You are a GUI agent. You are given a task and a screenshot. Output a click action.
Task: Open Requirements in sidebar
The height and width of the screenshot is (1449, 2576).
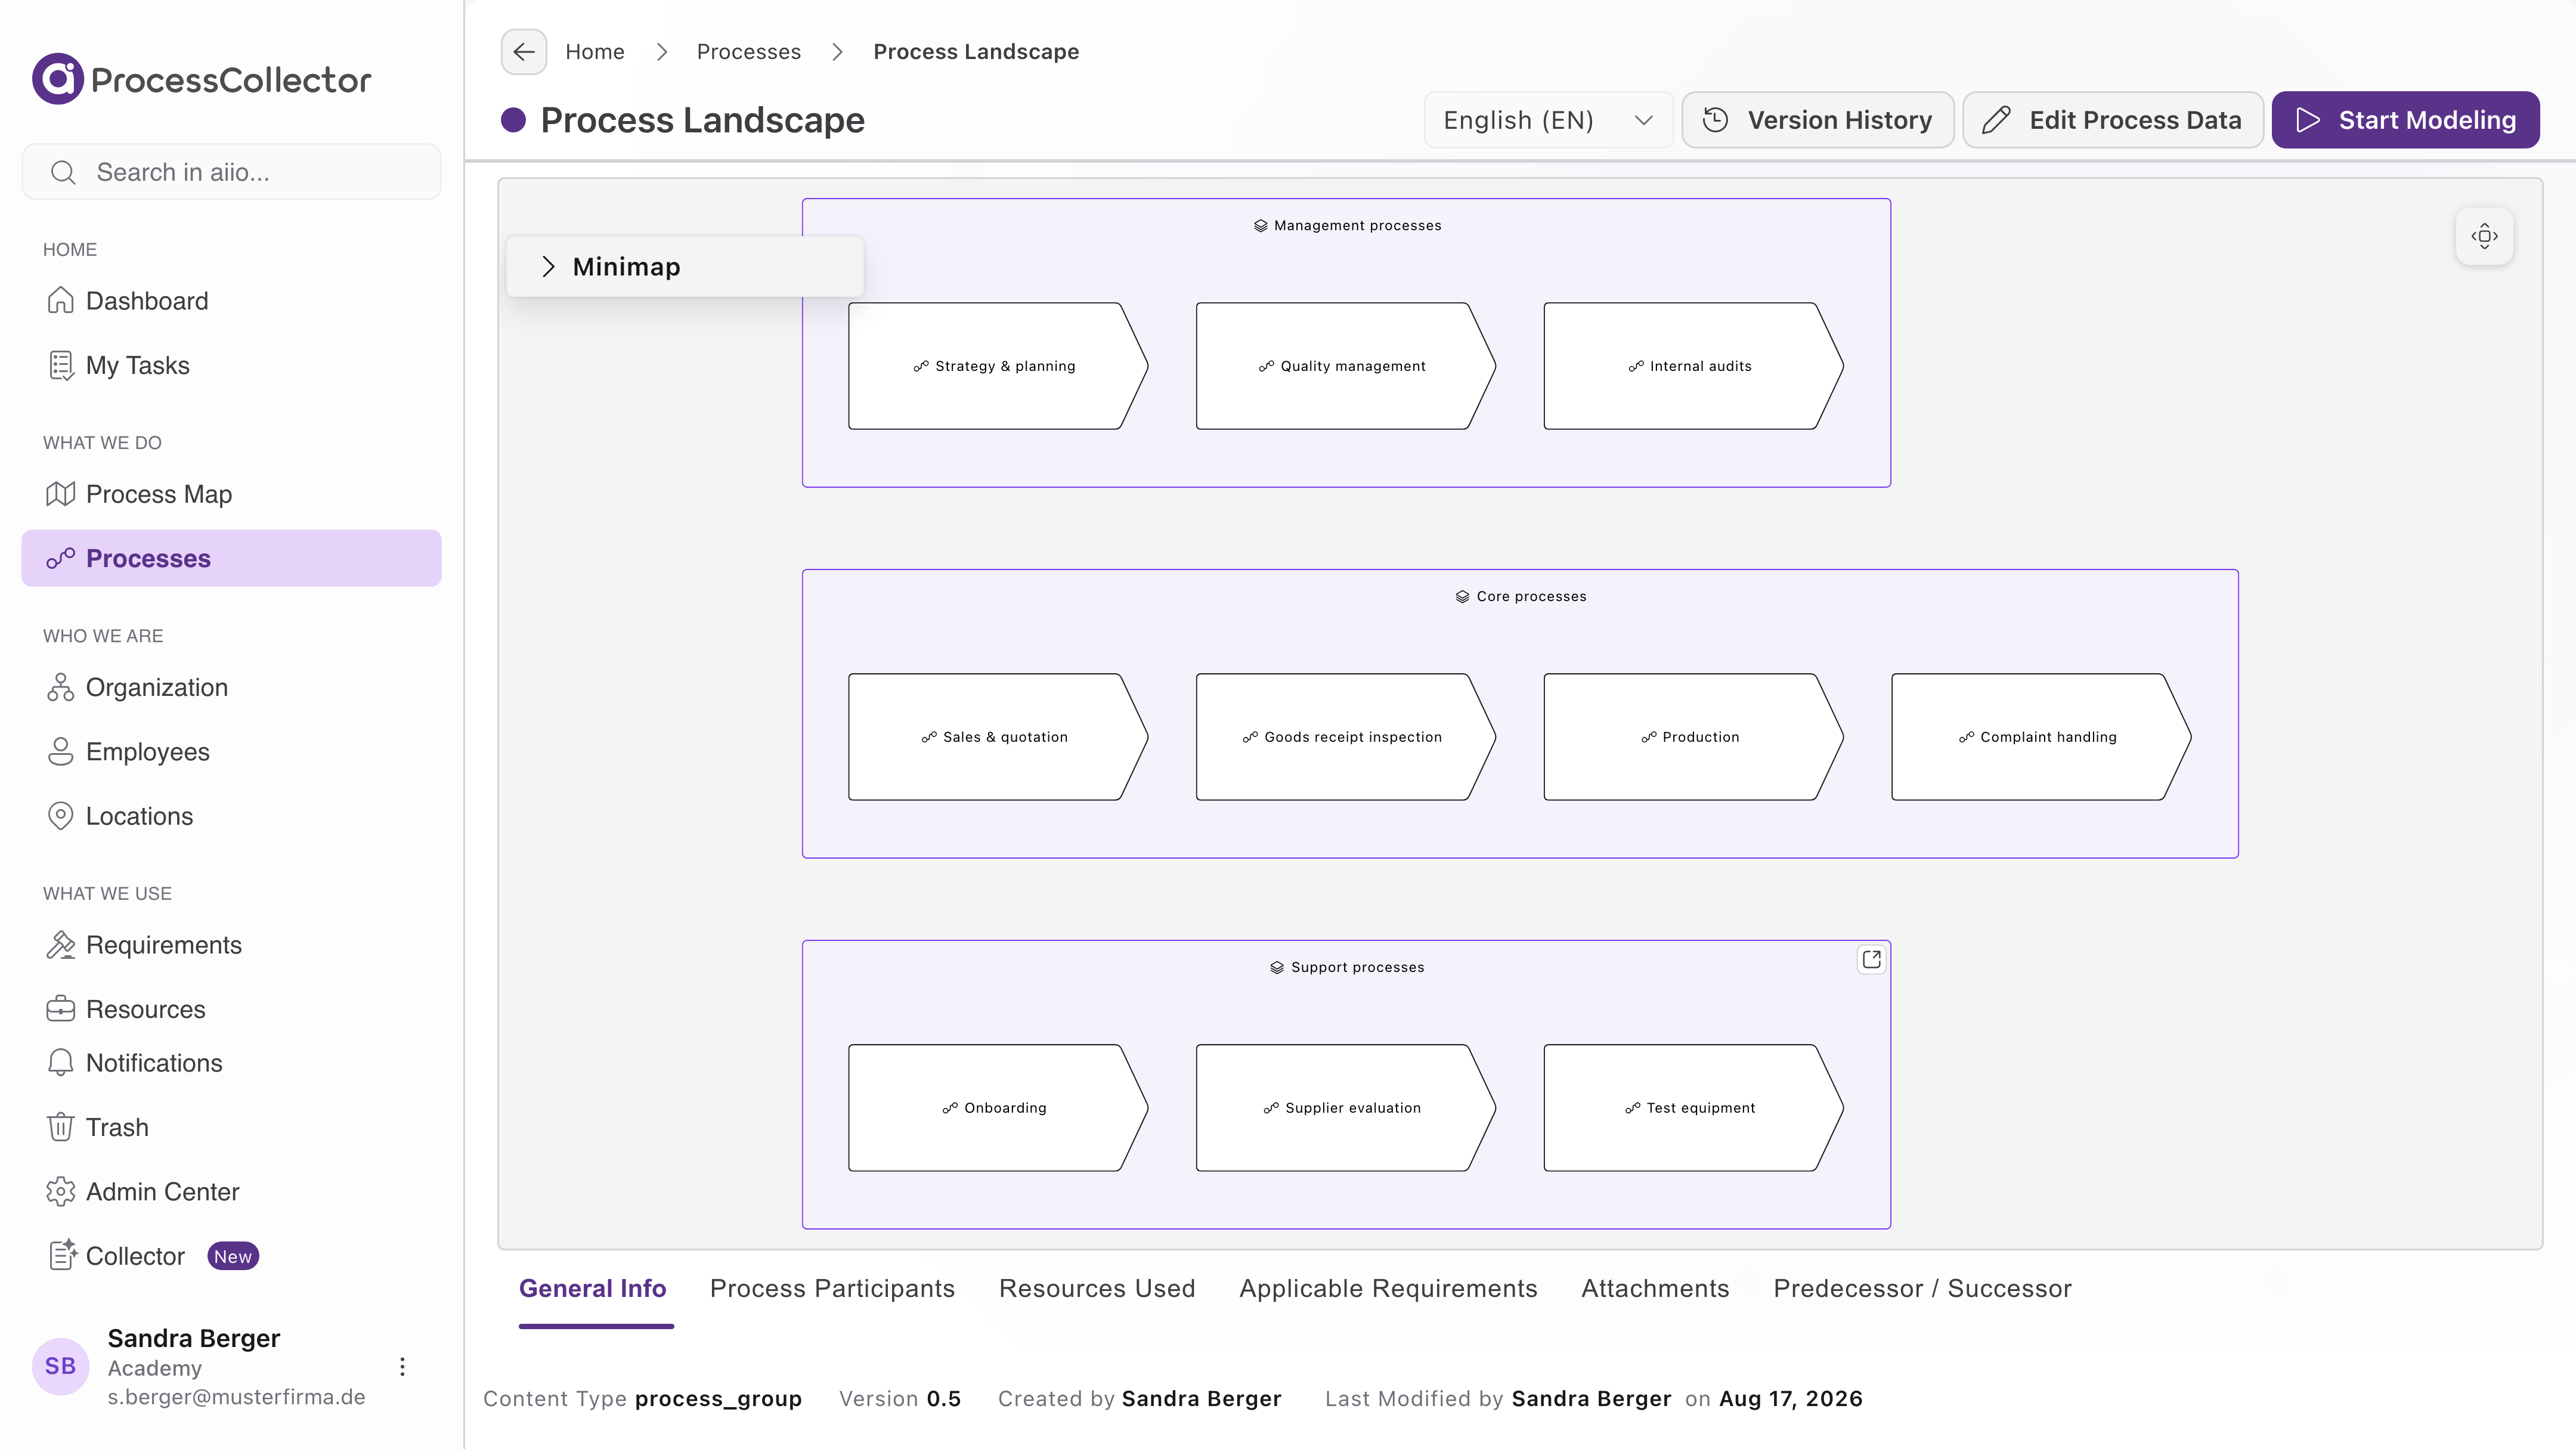click(231, 945)
